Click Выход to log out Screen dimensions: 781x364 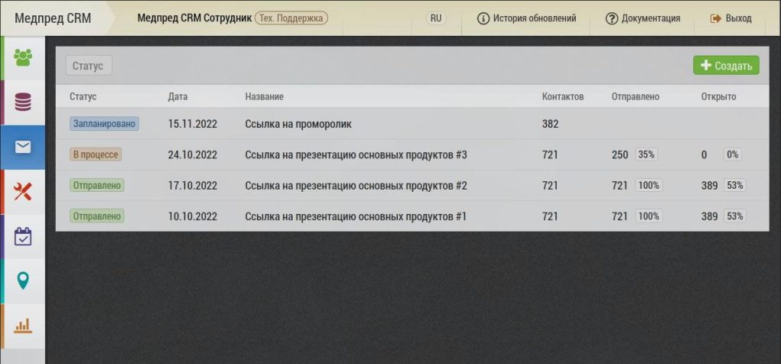731,18
